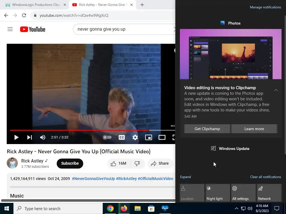Select the Photos notification group header

tap(230, 23)
